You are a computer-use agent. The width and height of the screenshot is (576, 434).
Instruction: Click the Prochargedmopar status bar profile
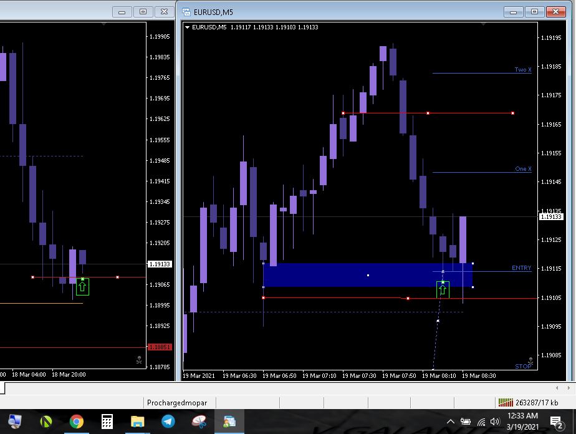177,403
